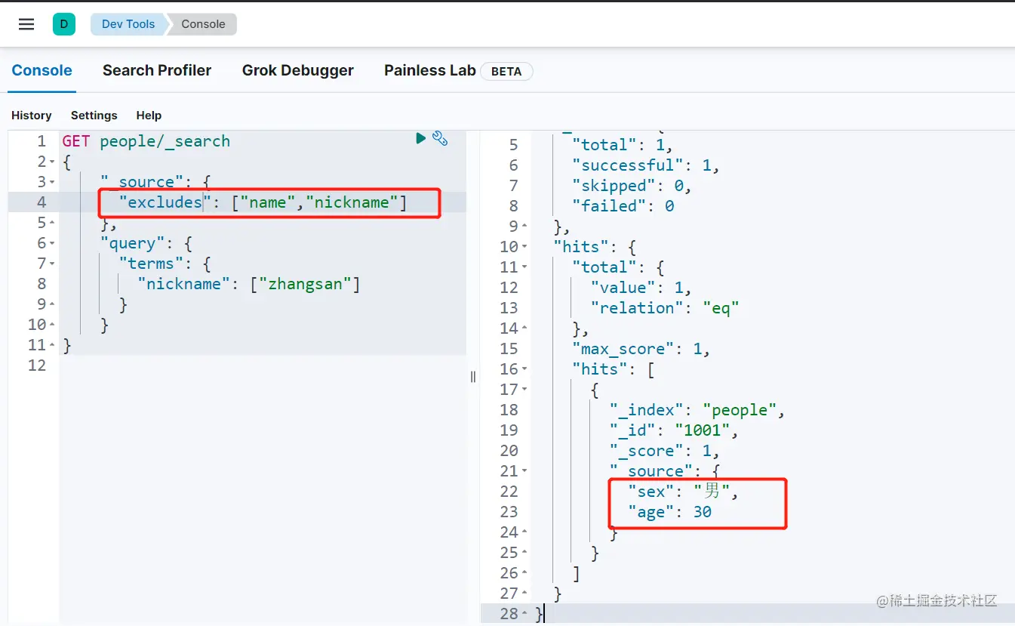Image resolution: width=1015 pixels, height=626 pixels.
Task: Collapse the terms block at line 7
Action: (x=51, y=264)
